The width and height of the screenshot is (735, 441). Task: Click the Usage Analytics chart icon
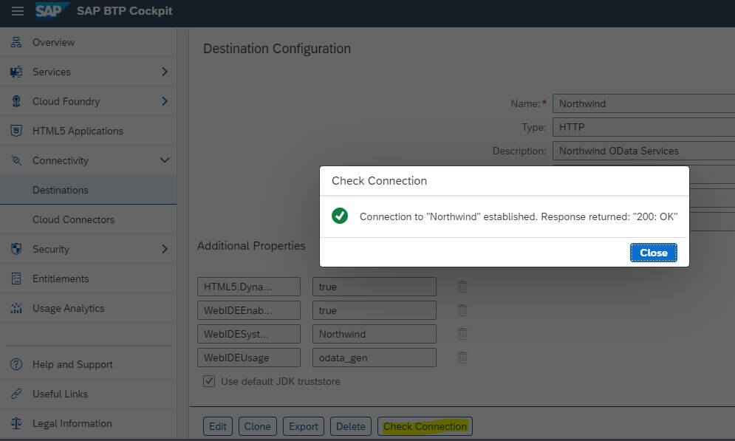tap(16, 308)
